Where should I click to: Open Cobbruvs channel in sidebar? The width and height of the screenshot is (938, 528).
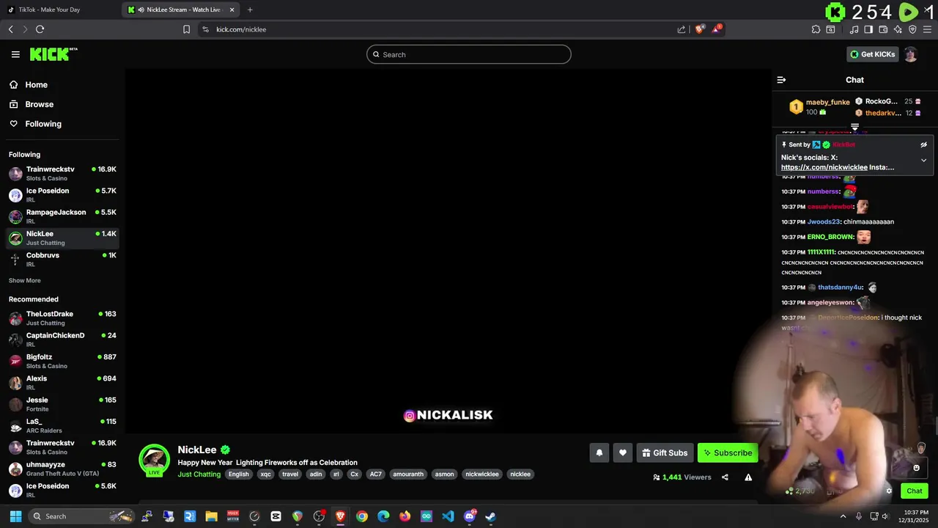click(x=62, y=260)
